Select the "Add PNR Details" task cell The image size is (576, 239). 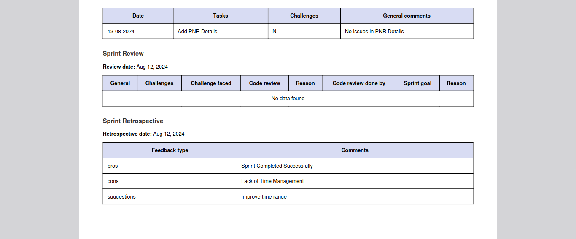197,32
